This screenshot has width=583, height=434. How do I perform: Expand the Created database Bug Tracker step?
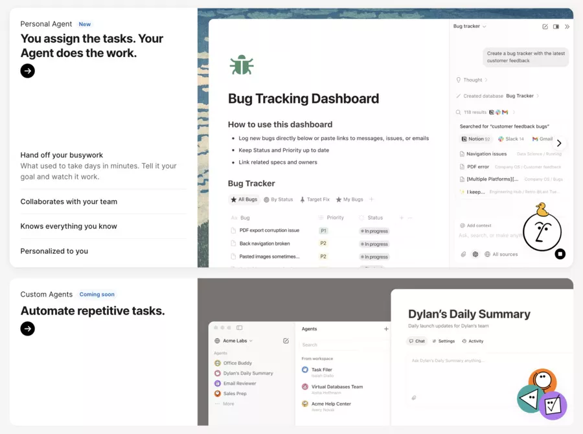coord(498,96)
